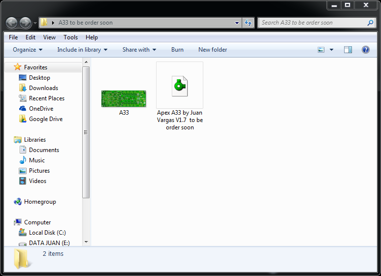
Task: Open the address bar history dropdown
Action: click(237, 23)
